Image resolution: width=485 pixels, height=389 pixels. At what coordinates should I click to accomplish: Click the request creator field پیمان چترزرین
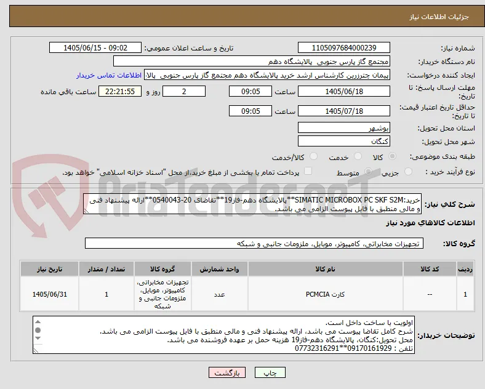(267, 75)
